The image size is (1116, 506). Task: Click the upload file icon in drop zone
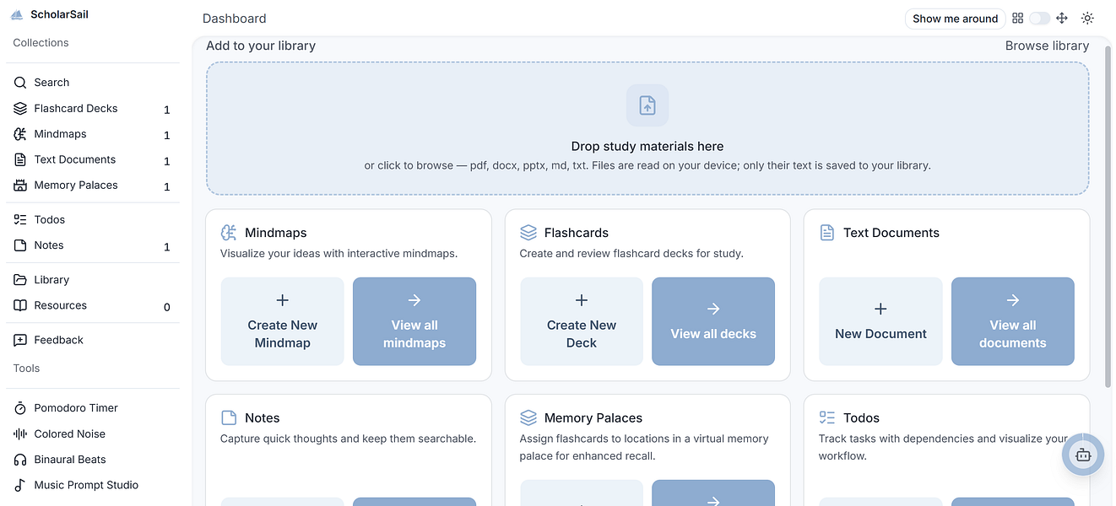(647, 105)
